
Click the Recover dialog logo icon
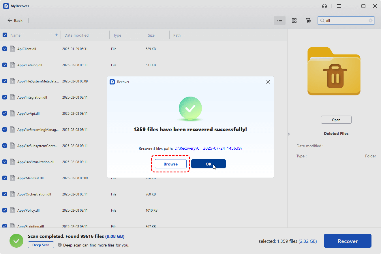click(112, 82)
